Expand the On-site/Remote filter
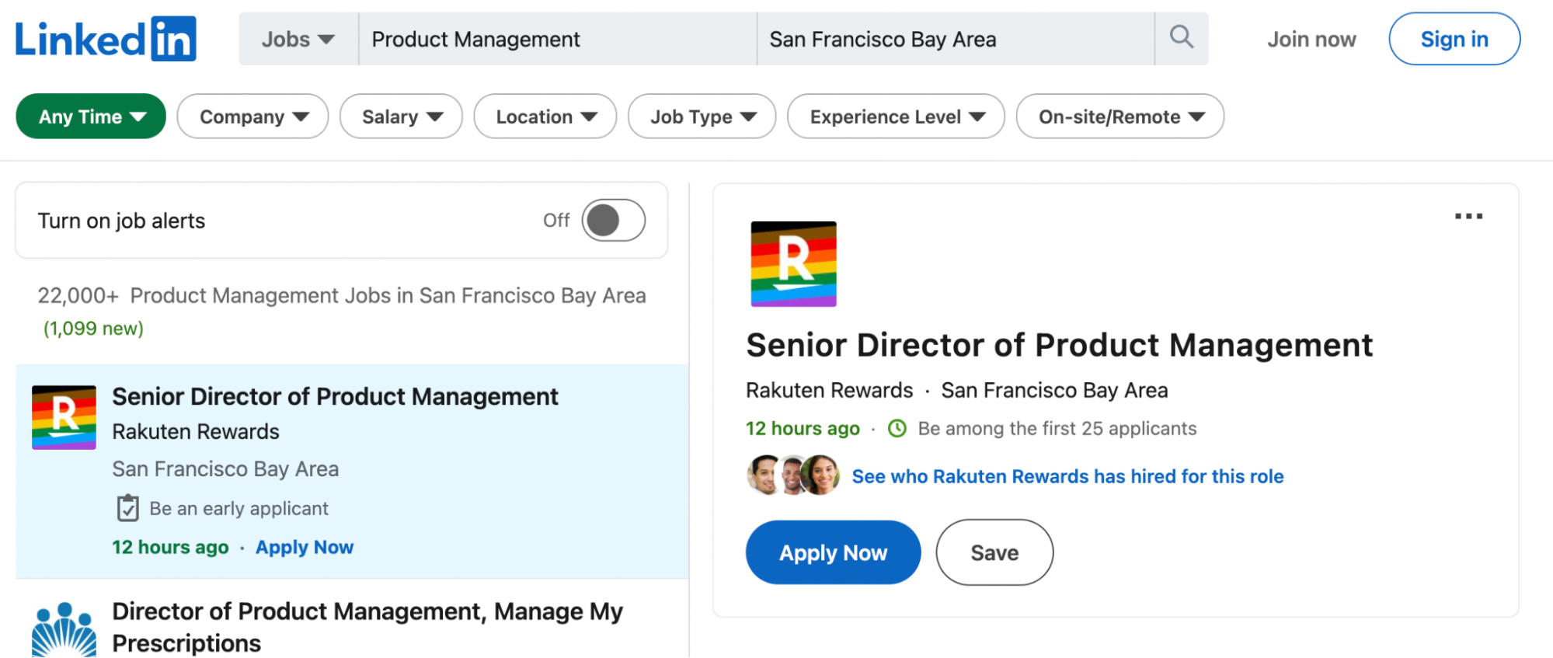The height and width of the screenshot is (658, 1553). pos(1120,117)
